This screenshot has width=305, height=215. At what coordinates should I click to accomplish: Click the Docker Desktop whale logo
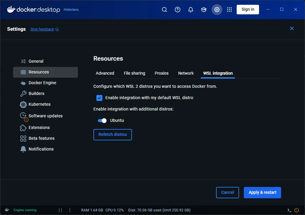point(11,9)
